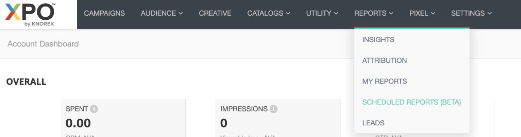Show info tooltip icon beside IMPRESSIONS
Viewport: 521px width, 137px height.
click(x=273, y=109)
